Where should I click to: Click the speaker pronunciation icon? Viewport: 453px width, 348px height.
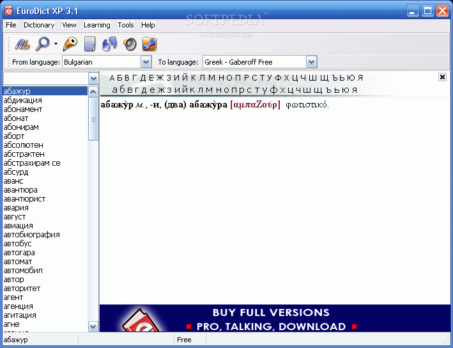(130, 44)
